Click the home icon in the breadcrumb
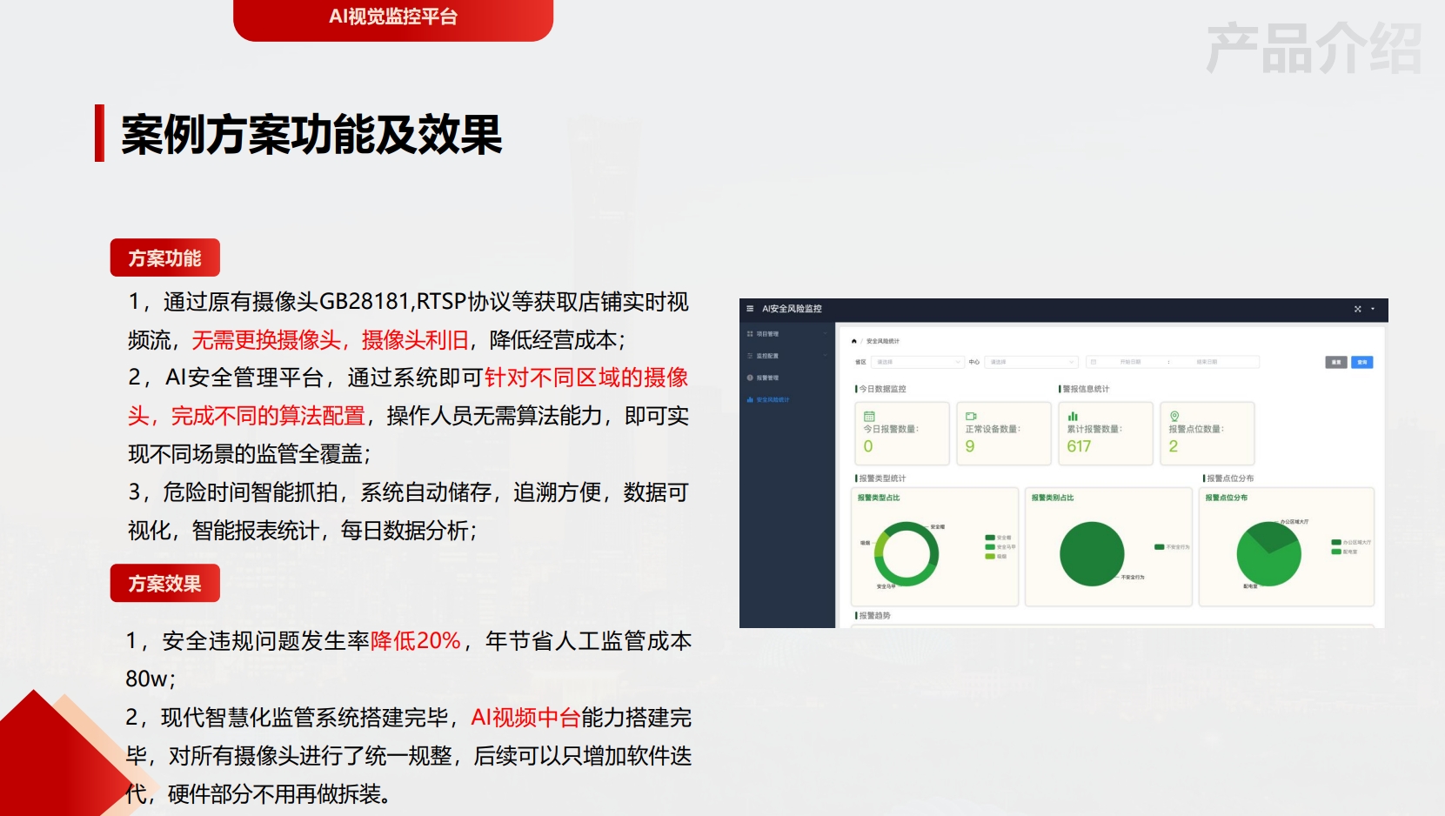Viewport: 1445px width, 816px height. [x=854, y=341]
